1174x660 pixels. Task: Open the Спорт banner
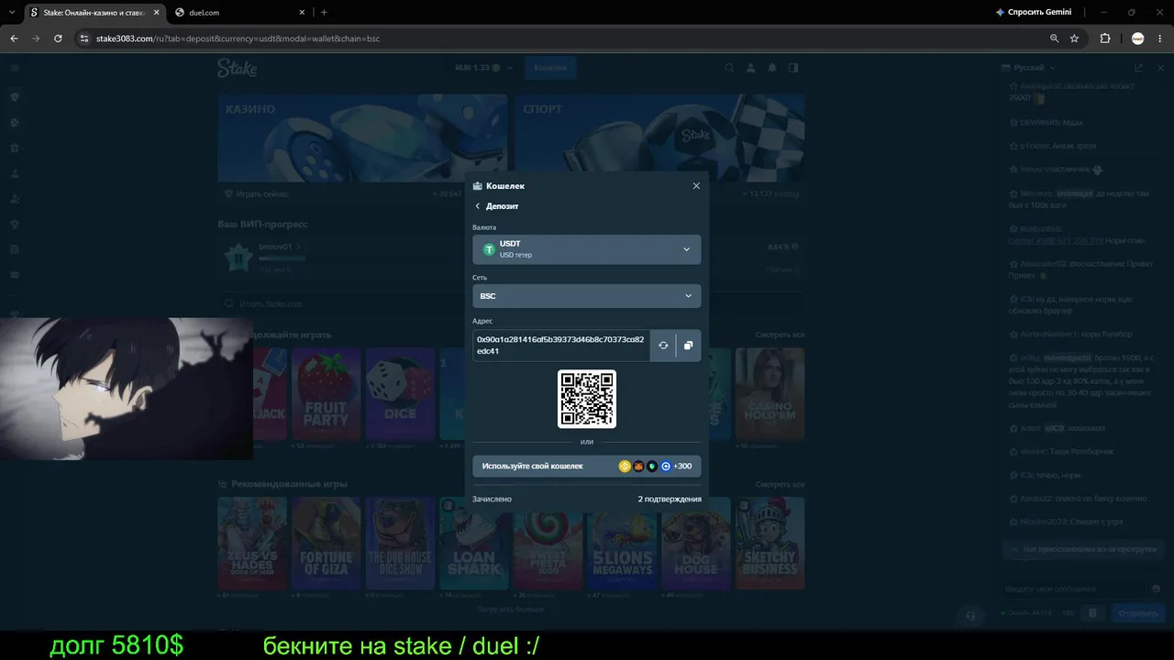click(x=659, y=137)
